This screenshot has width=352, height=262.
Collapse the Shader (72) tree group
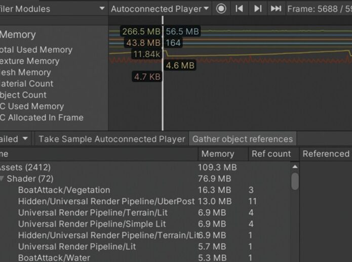point(2,178)
